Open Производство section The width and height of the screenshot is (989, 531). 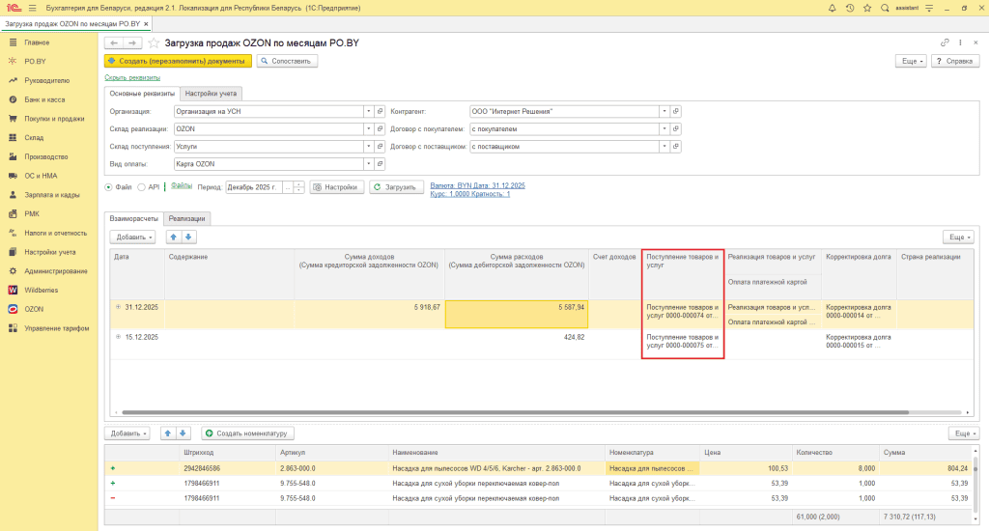(46, 156)
